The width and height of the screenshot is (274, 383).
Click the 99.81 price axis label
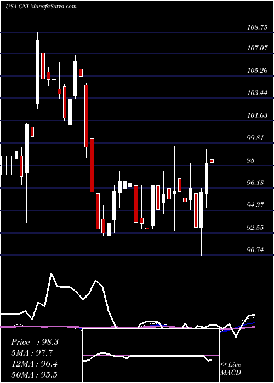pyautogui.click(x=256, y=138)
